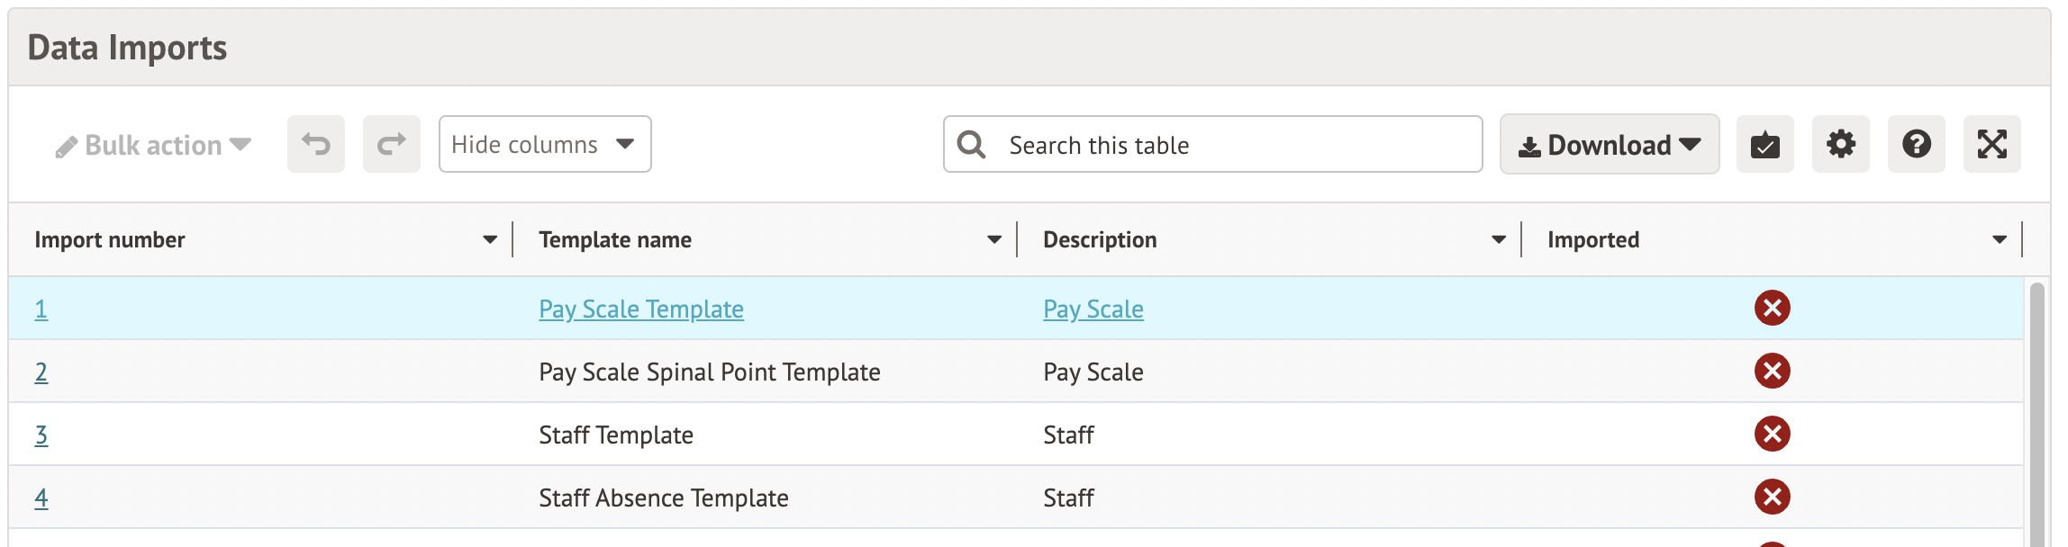Expand the Bulk action menu
Image resolution: width=2068 pixels, height=547 pixels.
coord(153,145)
